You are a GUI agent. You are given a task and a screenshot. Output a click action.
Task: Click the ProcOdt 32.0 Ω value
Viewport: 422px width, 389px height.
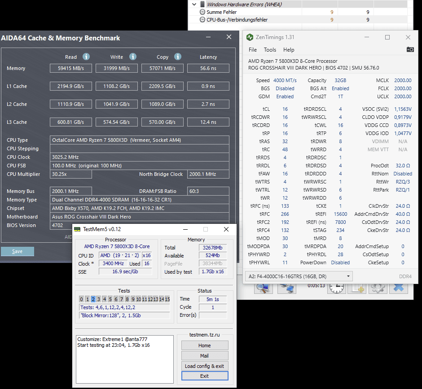tap(403, 166)
